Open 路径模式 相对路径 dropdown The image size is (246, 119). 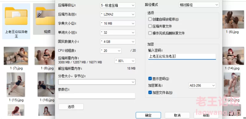point(199,5)
